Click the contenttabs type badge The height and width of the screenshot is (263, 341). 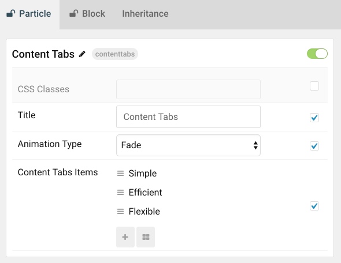pos(115,54)
